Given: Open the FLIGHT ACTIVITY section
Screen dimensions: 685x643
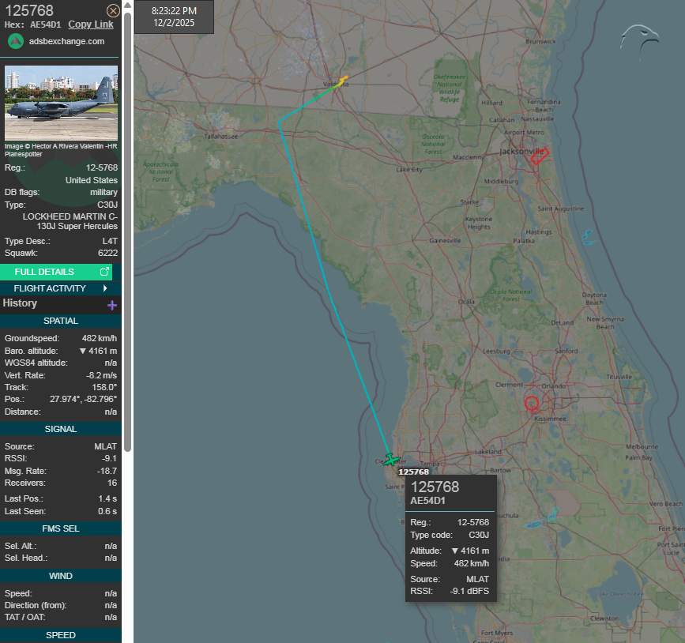Looking at the screenshot, I should (x=61, y=288).
